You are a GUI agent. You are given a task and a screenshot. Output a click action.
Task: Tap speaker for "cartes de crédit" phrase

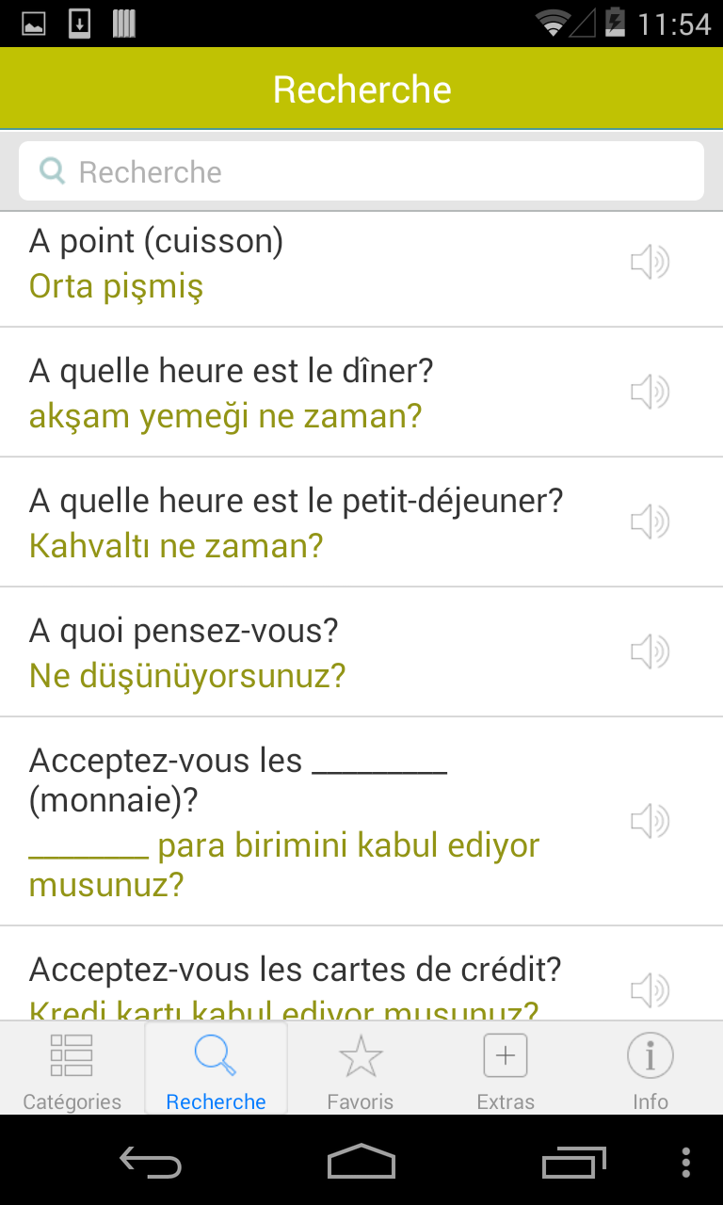pos(650,990)
